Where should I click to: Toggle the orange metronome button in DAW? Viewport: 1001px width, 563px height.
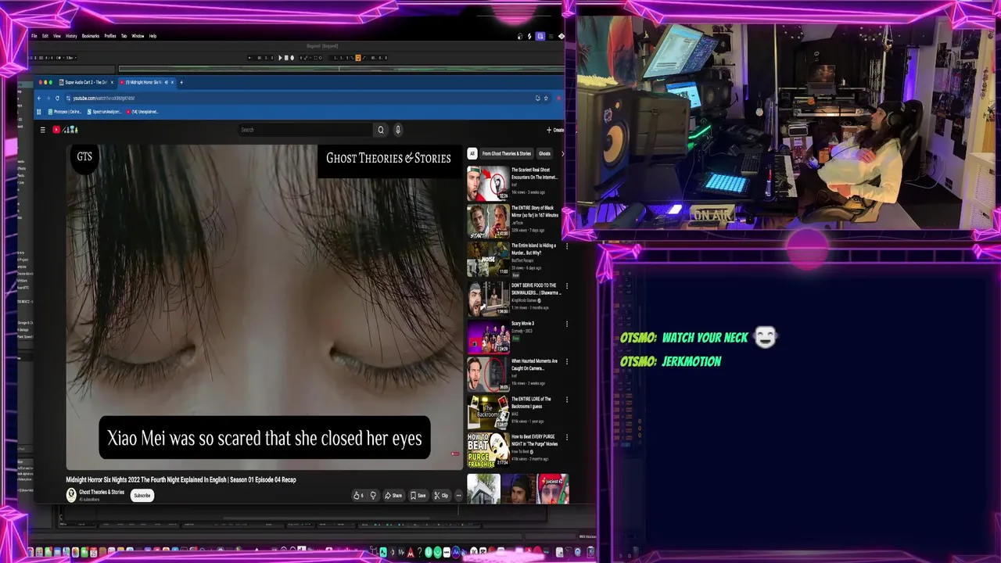(358, 58)
